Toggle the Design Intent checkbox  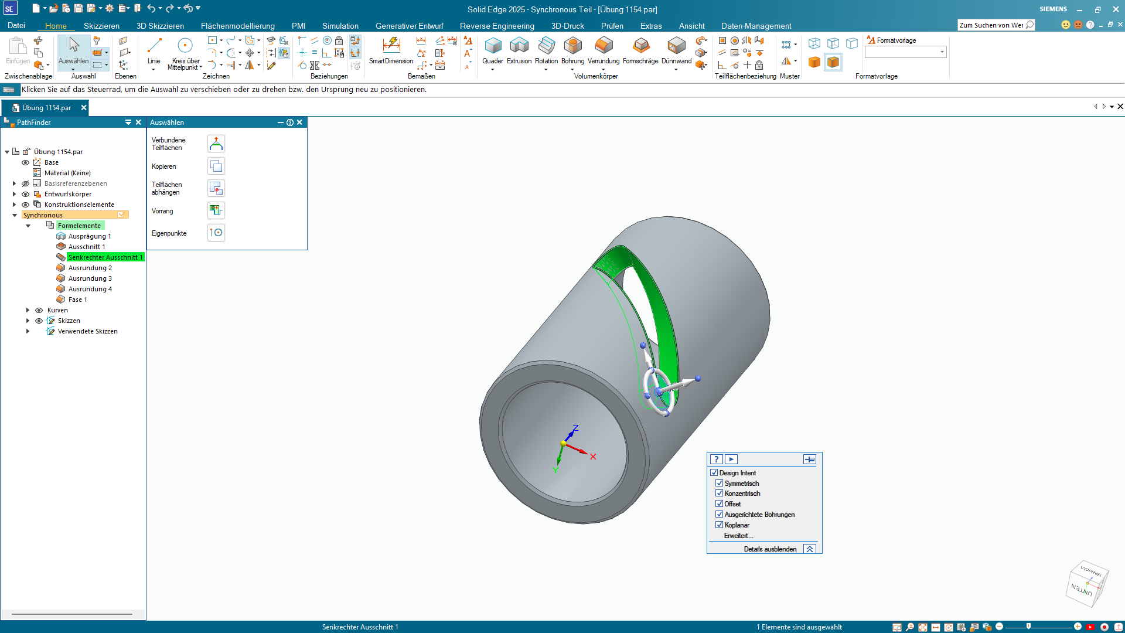pyautogui.click(x=714, y=472)
